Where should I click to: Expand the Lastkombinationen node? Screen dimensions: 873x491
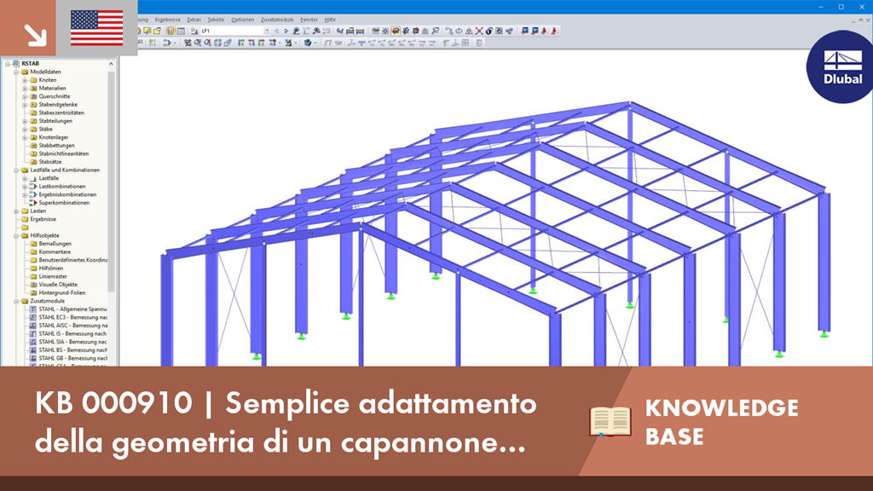(x=25, y=187)
